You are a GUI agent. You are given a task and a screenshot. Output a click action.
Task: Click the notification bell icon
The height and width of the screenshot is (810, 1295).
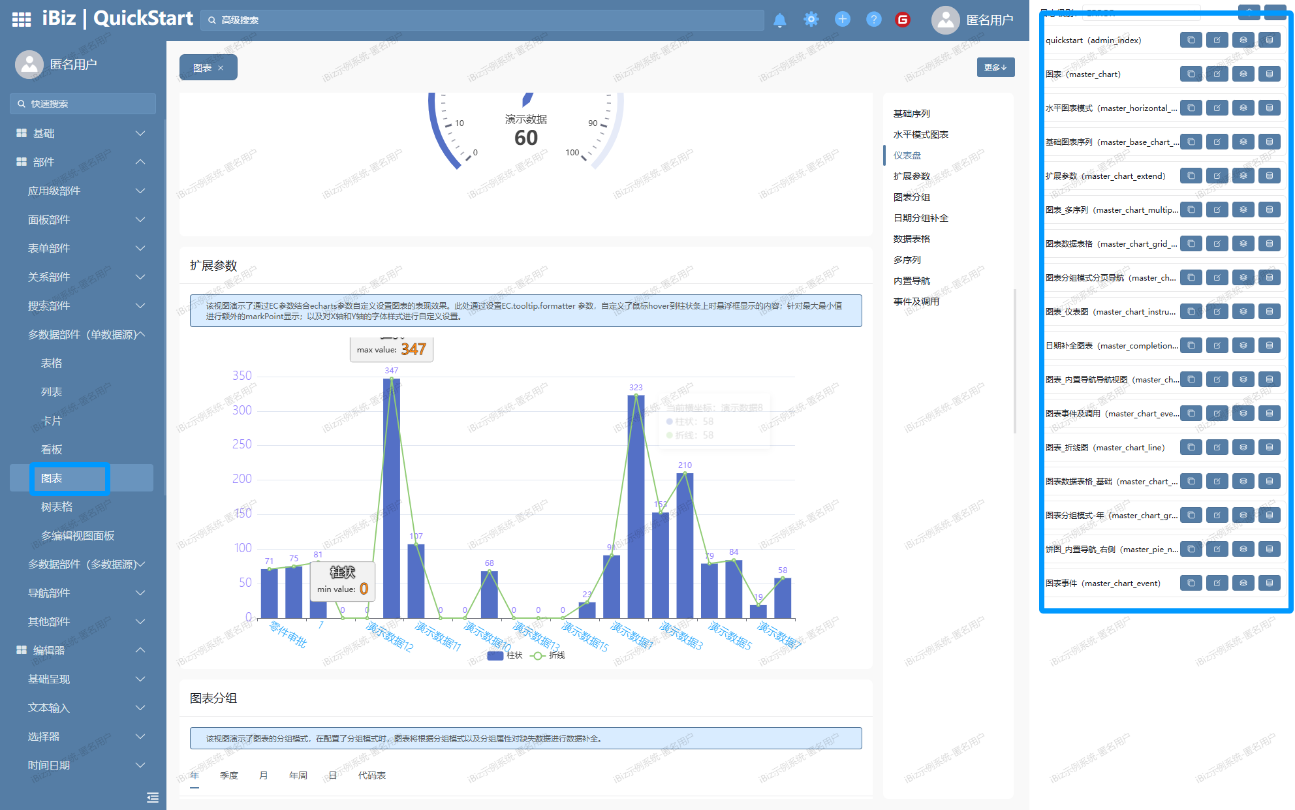pyautogui.click(x=779, y=20)
